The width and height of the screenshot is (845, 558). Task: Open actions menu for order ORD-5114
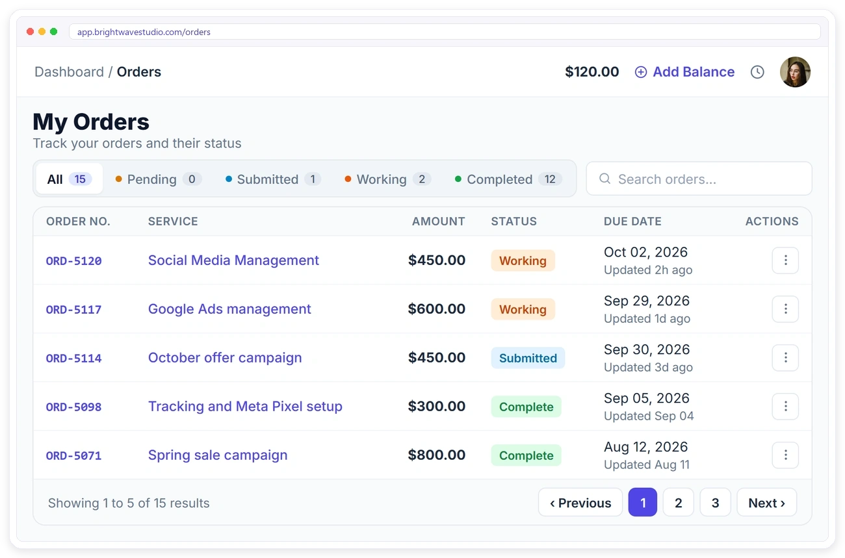[785, 358]
